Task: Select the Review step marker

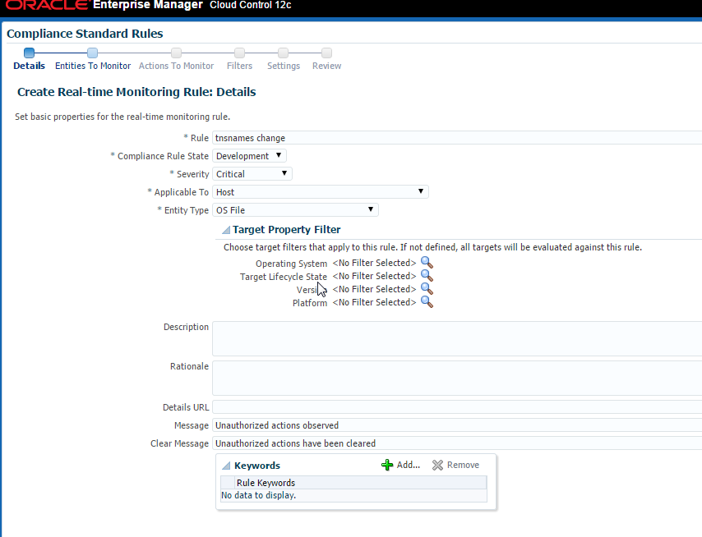Action: click(327, 53)
